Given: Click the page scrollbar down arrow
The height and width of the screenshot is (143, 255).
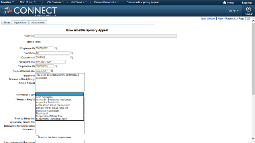Looking at the screenshot, I should pyautogui.click(x=253, y=139).
